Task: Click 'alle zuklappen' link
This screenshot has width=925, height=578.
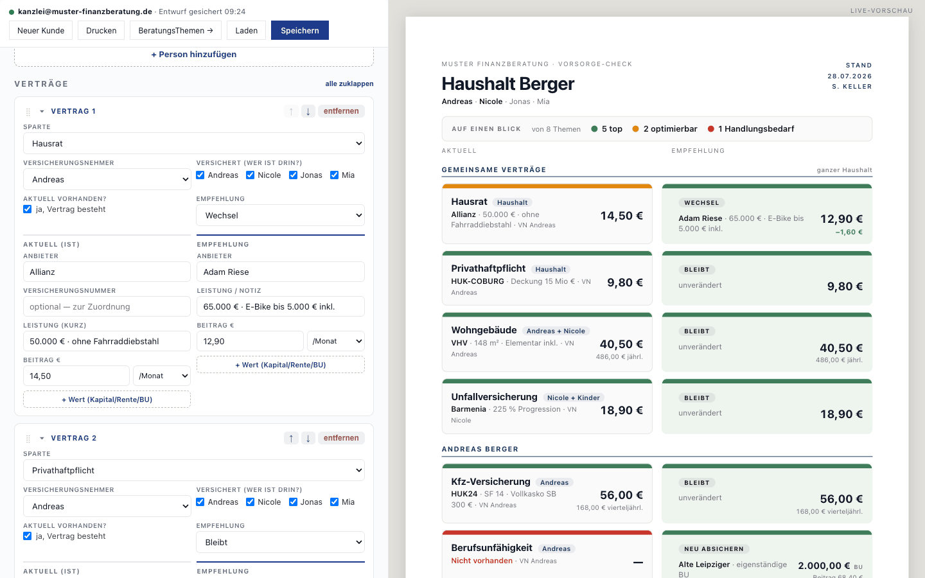Action: [349, 83]
